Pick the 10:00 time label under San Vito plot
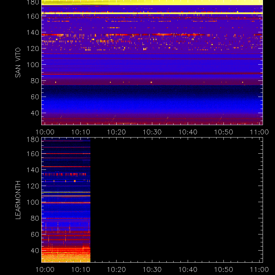The image size is (275, 275). click(45, 132)
